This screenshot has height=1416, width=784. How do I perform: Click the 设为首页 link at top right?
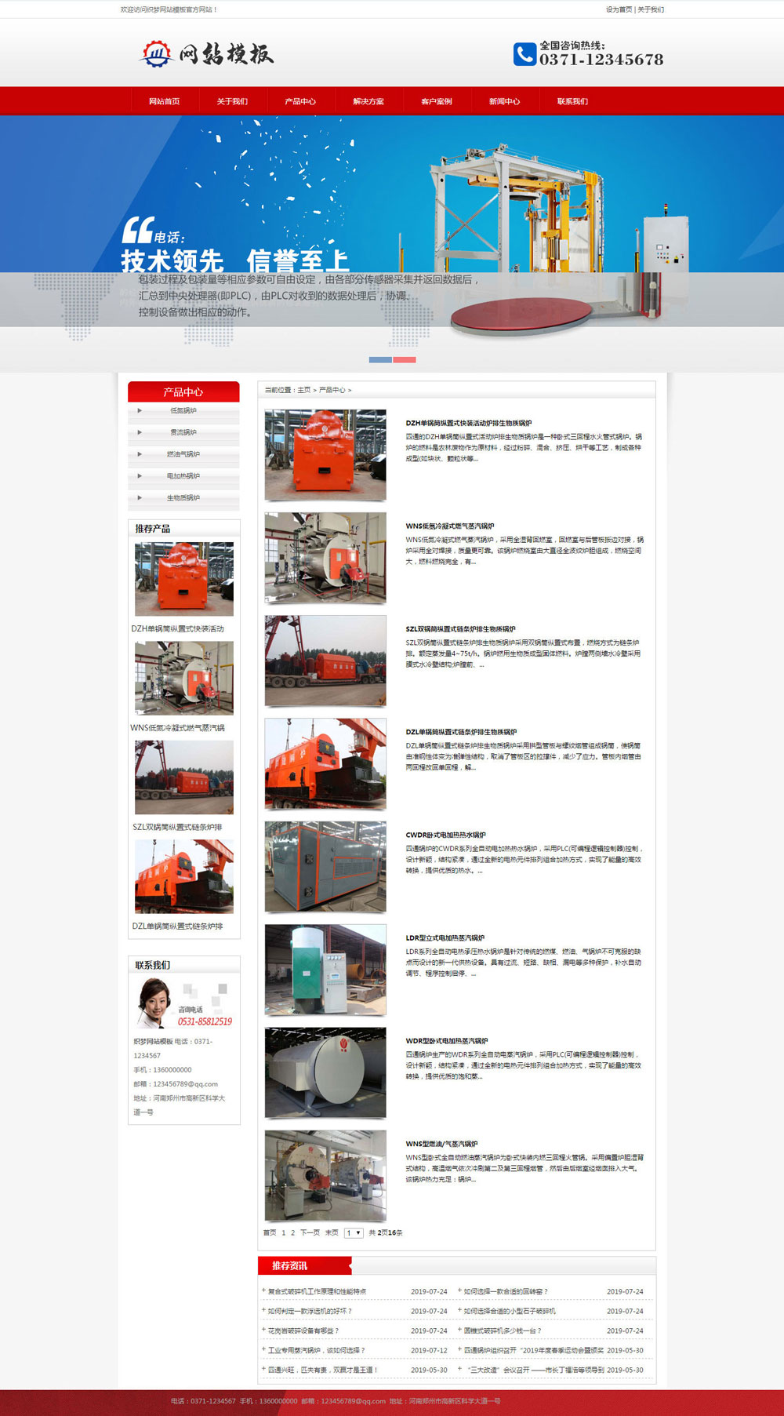(x=619, y=9)
